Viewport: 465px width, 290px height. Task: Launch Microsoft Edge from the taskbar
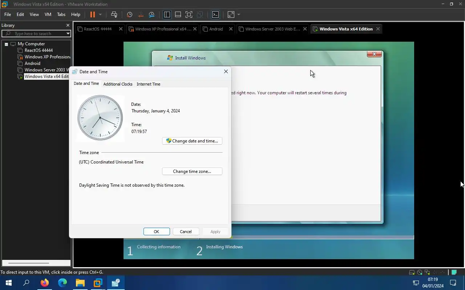[62, 283]
